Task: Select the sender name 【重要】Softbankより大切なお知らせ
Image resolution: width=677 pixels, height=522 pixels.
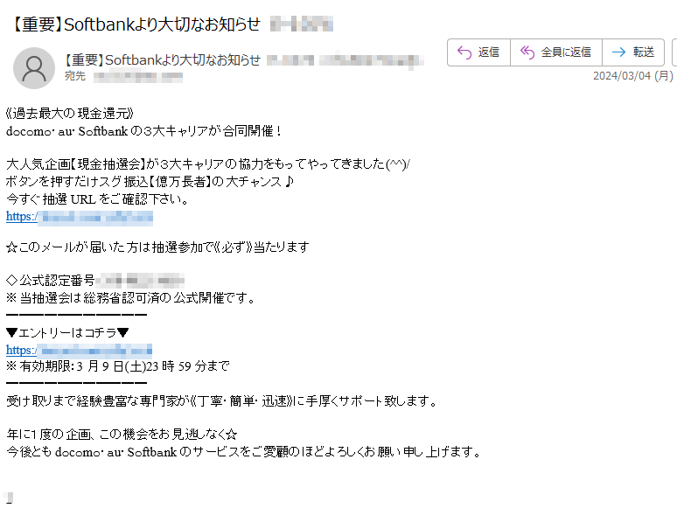Action: (162, 60)
